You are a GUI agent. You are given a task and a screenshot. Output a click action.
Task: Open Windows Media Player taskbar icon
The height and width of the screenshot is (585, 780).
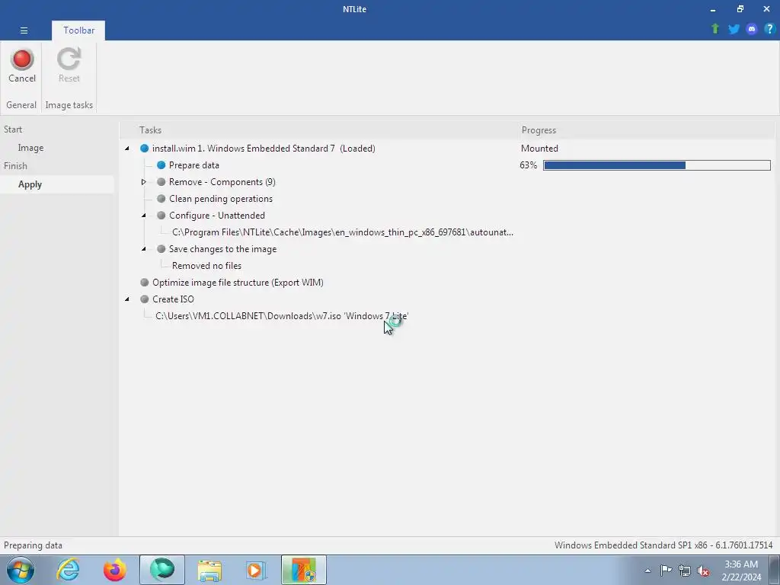tap(256, 570)
